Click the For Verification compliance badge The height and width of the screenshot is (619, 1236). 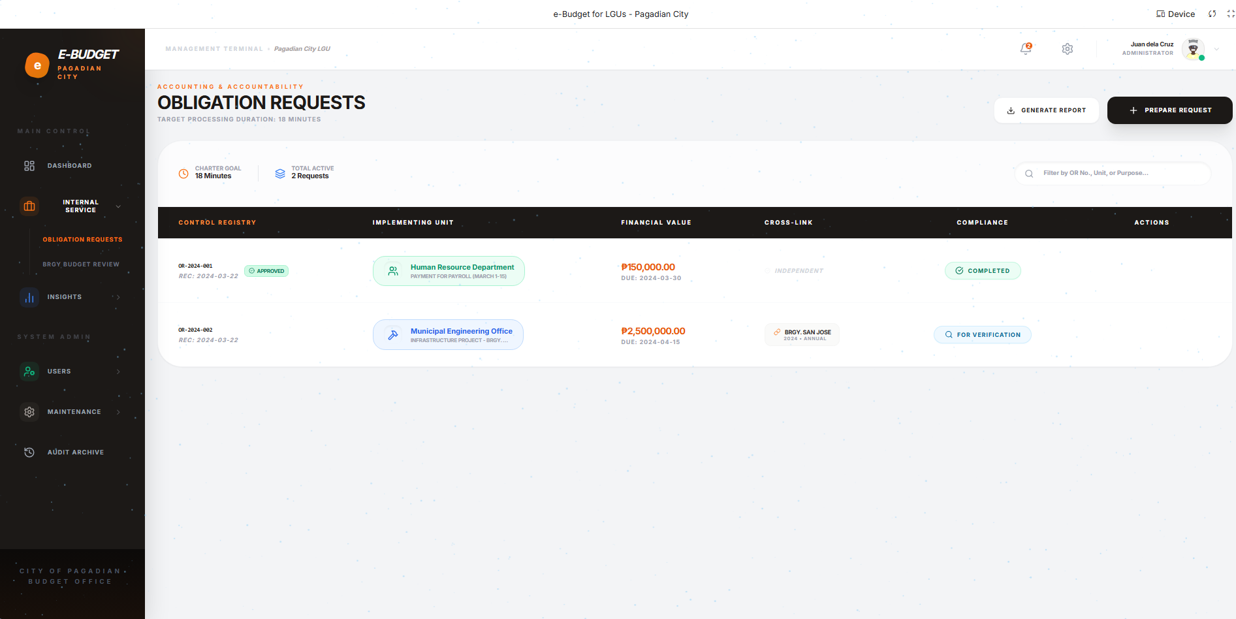[982, 335]
